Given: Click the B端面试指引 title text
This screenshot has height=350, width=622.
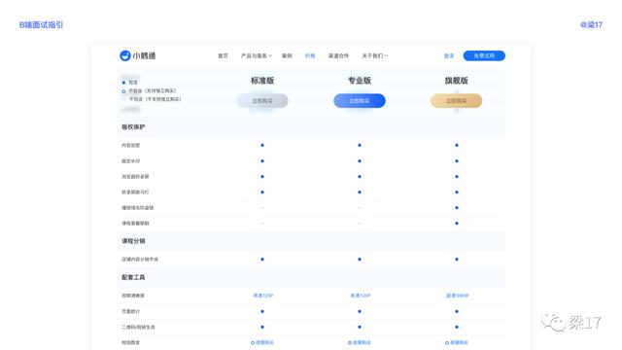Looking at the screenshot, I should (41, 24).
